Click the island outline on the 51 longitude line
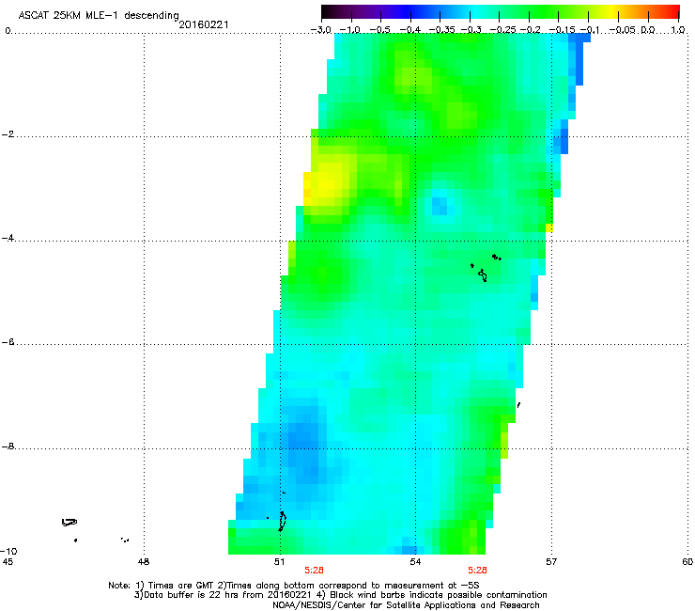Screen dimensions: 695x611 click(x=282, y=521)
